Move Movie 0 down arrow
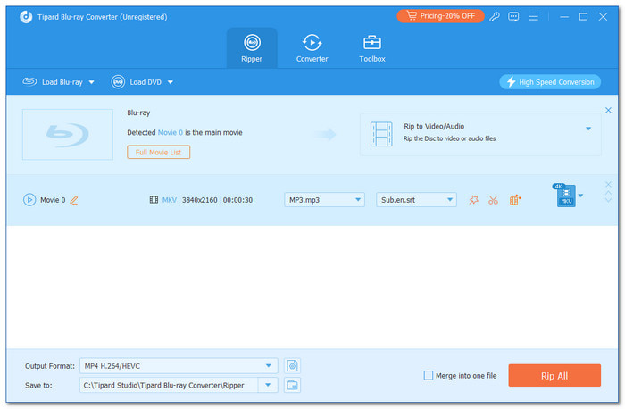 tap(608, 200)
